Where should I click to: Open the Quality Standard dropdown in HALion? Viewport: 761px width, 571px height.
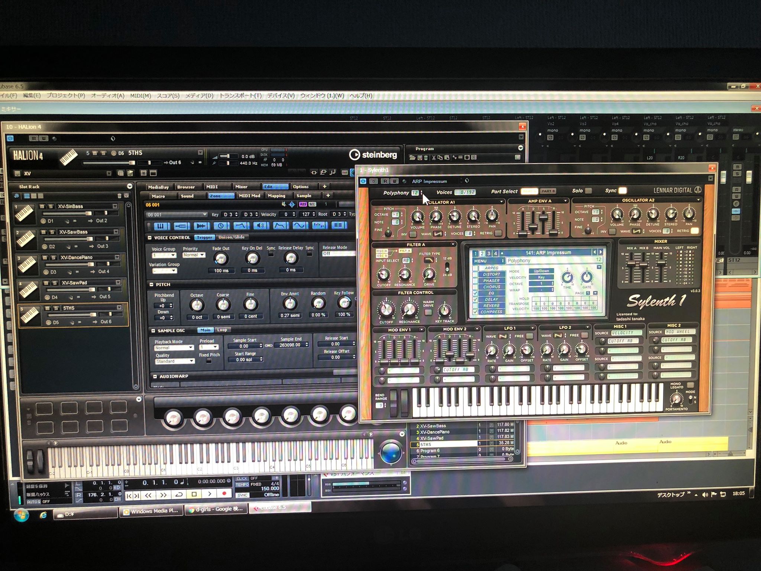tap(175, 361)
